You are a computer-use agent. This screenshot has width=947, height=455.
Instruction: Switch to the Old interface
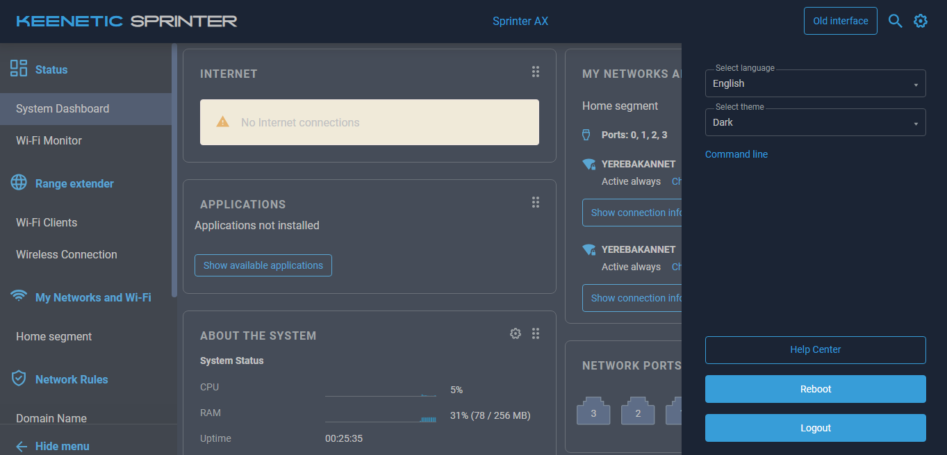tap(841, 21)
